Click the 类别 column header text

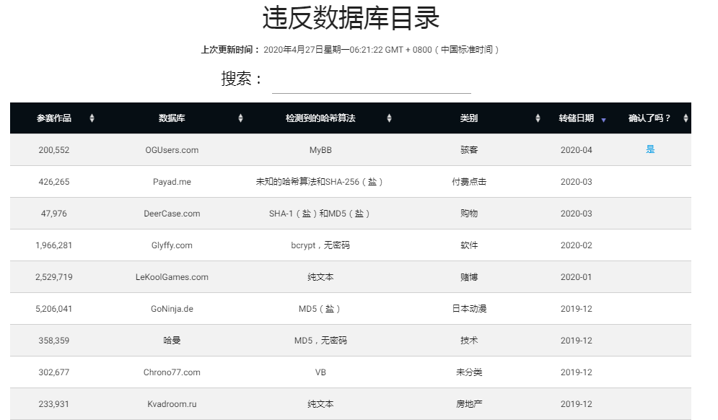click(469, 118)
